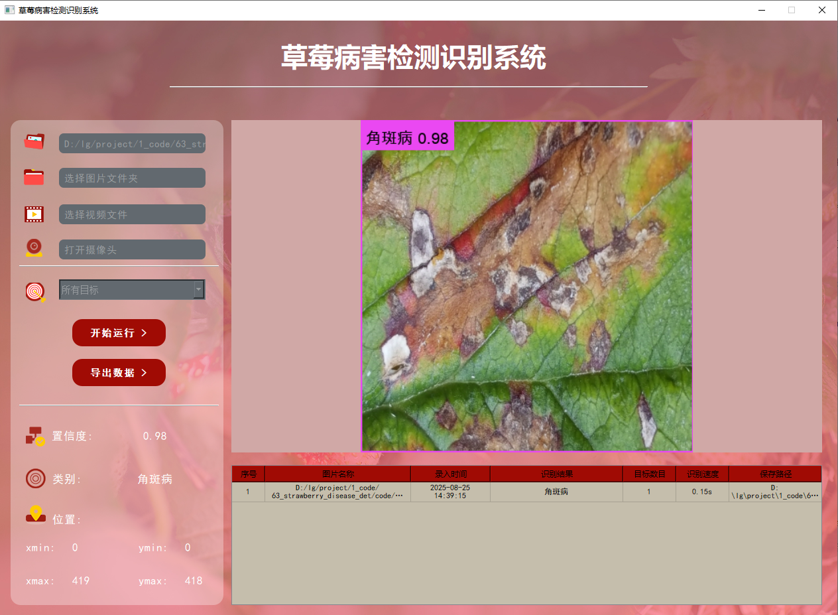The image size is (838, 615).
Task: Click the location 位置 pin icon
Action: tap(36, 514)
